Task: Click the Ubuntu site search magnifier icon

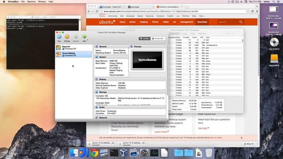Action: tap(241, 22)
